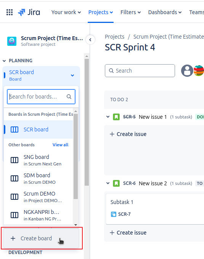
Task: Open issue key SCR-6
Action: [129, 183]
